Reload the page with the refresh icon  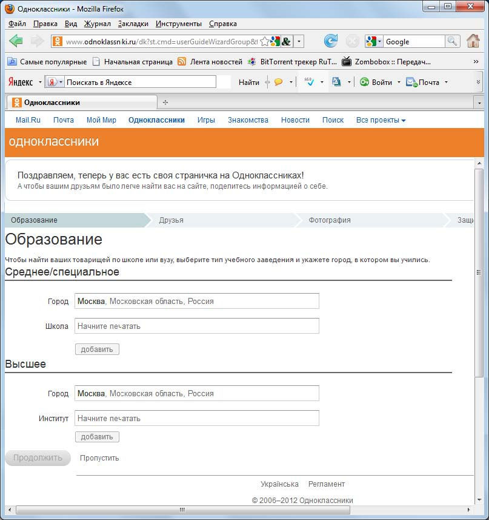[x=330, y=41]
